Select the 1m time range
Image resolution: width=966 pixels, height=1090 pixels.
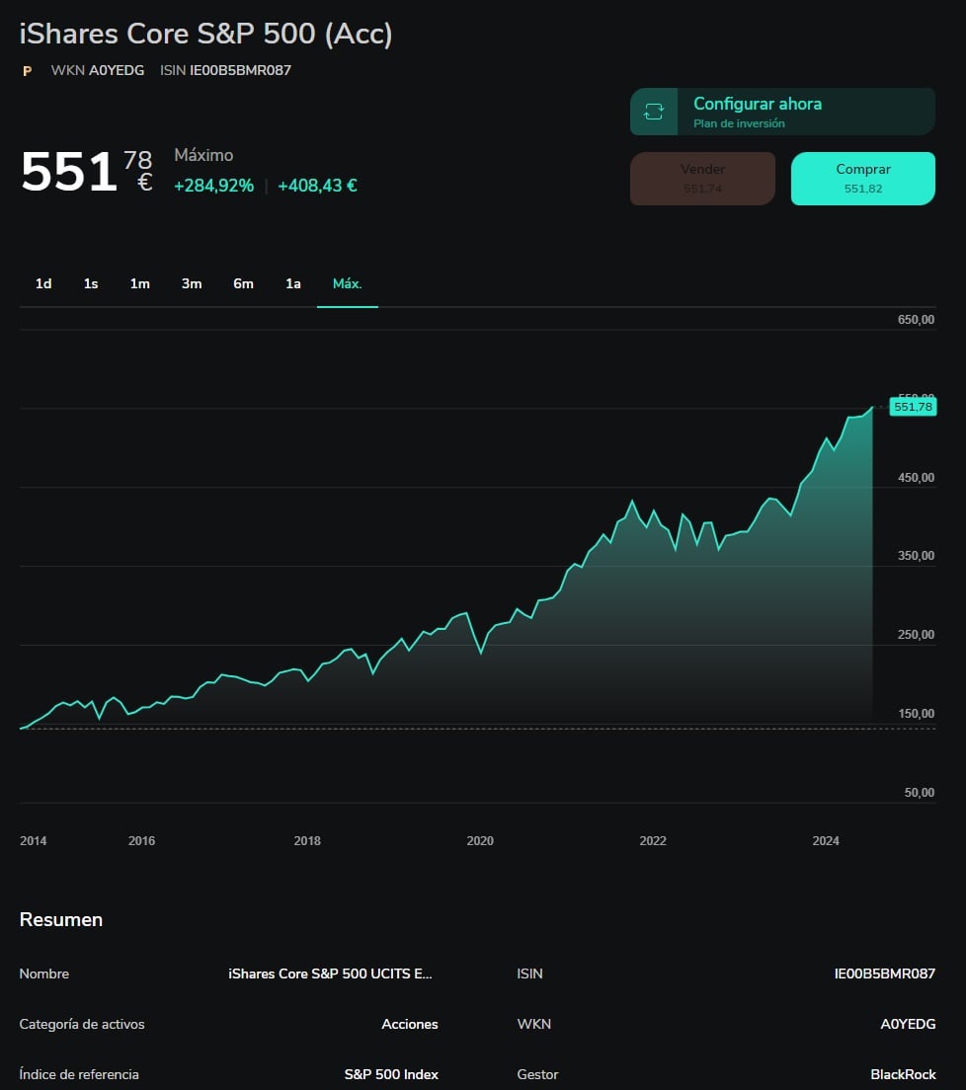pos(140,283)
